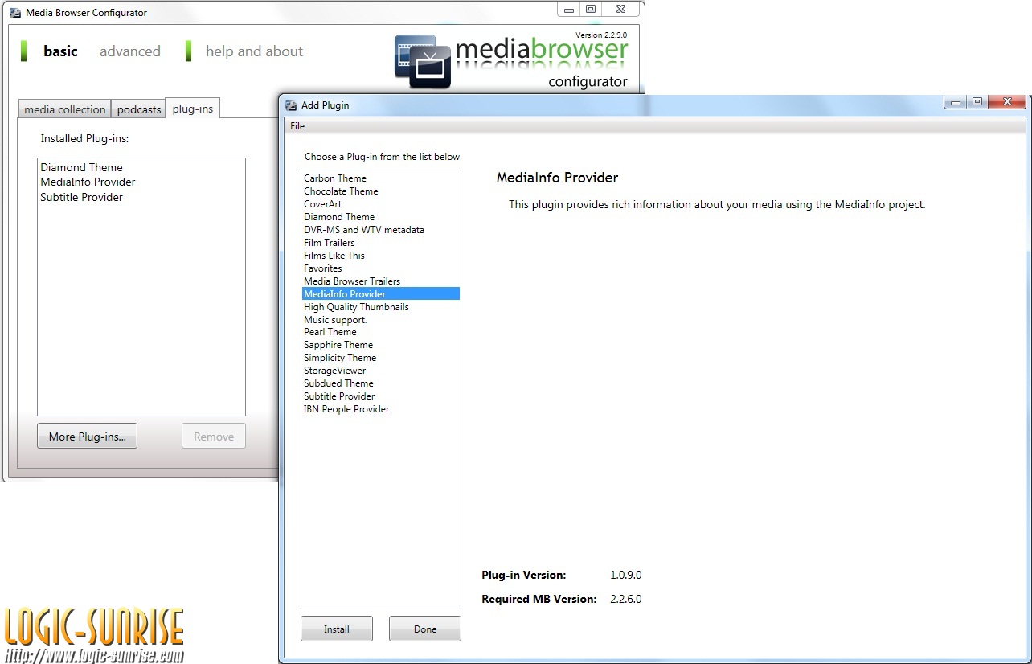Maximize the Add Plugin window
The width and height of the screenshot is (1032, 664).
point(977,102)
